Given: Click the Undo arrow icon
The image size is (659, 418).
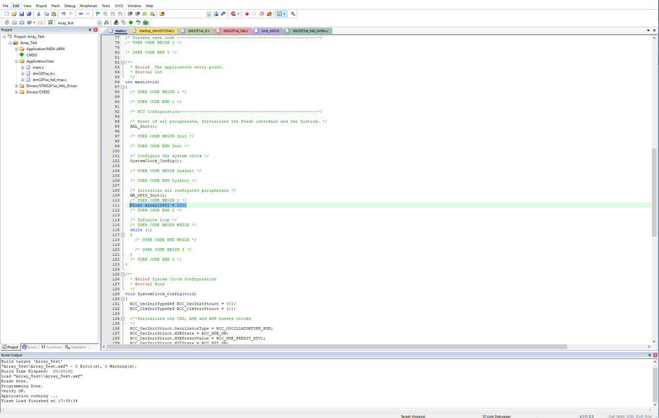Looking at the screenshot, I should [x=63, y=14].
